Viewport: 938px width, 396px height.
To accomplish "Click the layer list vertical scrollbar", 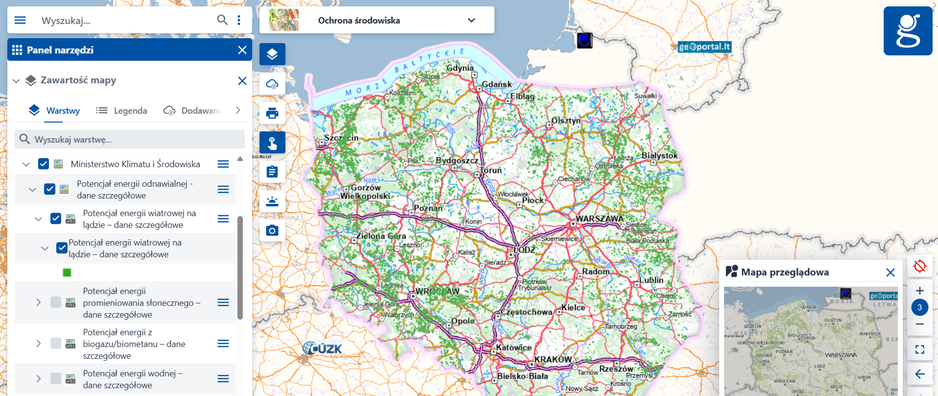I will (x=240, y=268).
